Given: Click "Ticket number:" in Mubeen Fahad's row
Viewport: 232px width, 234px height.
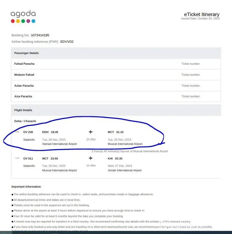Looking at the screenshot, I should (191, 75).
